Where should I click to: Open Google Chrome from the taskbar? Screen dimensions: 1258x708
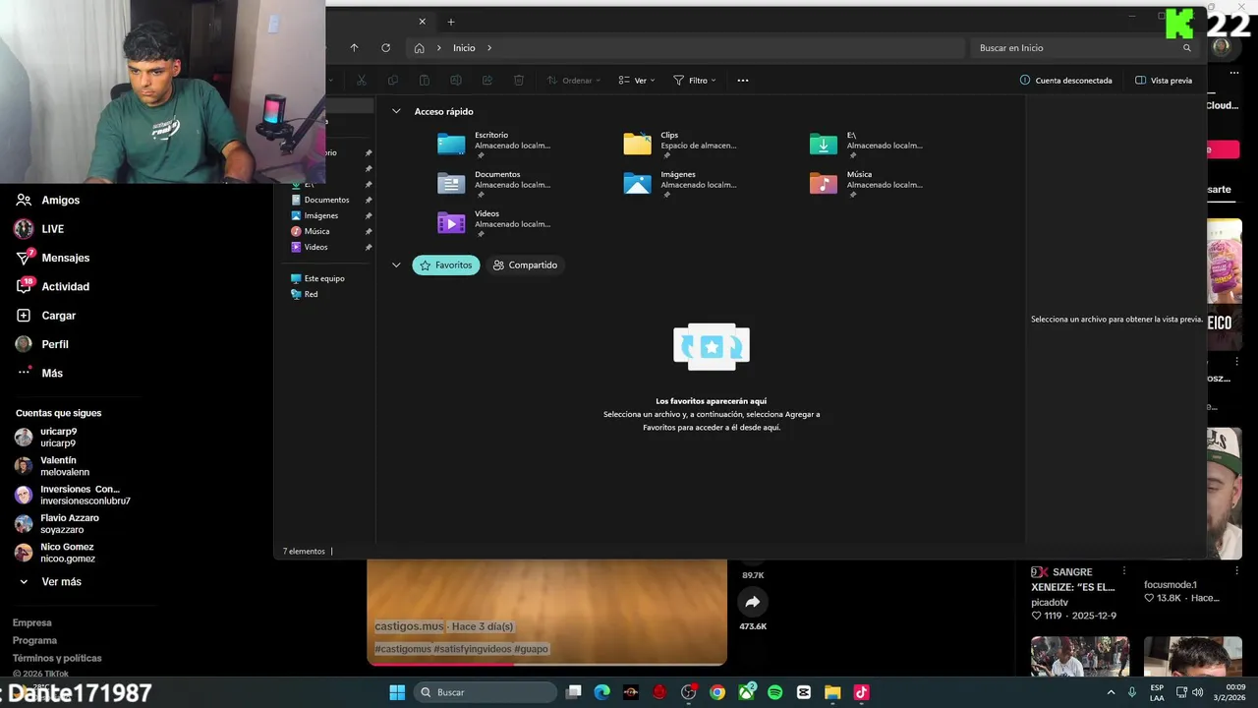pos(717,692)
